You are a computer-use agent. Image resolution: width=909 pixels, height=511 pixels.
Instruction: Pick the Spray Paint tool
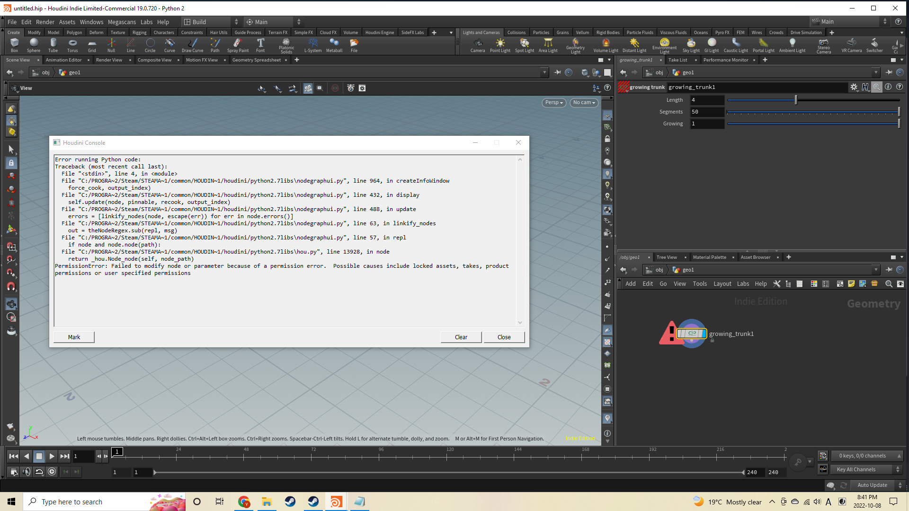click(238, 45)
